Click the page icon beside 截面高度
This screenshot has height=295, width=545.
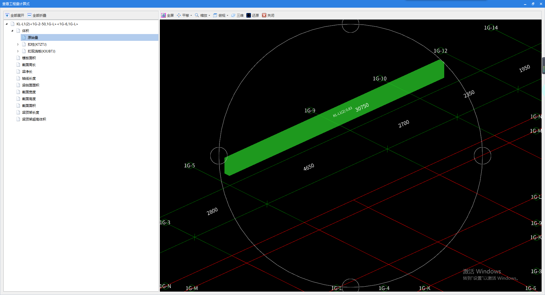pyautogui.click(x=18, y=99)
